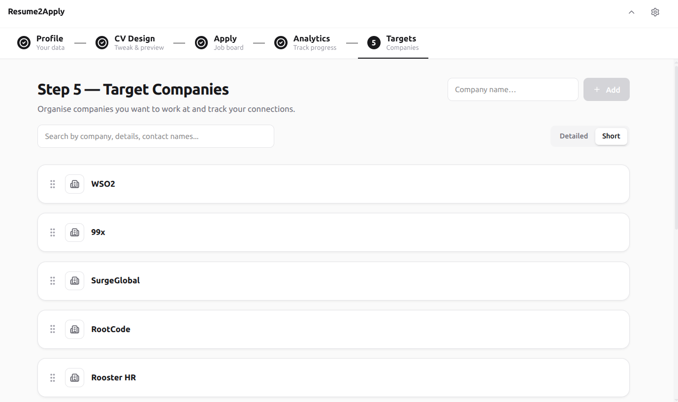Screen dimensions: 678x402
Task: Select the Profile step checkmark icon
Action: (24, 42)
